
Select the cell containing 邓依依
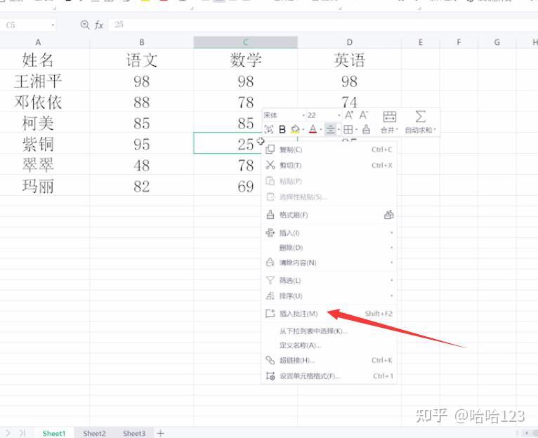click(x=45, y=102)
